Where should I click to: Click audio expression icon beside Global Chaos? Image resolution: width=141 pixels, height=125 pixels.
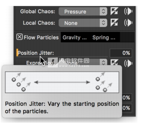pyautogui.click(x=128, y=11)
